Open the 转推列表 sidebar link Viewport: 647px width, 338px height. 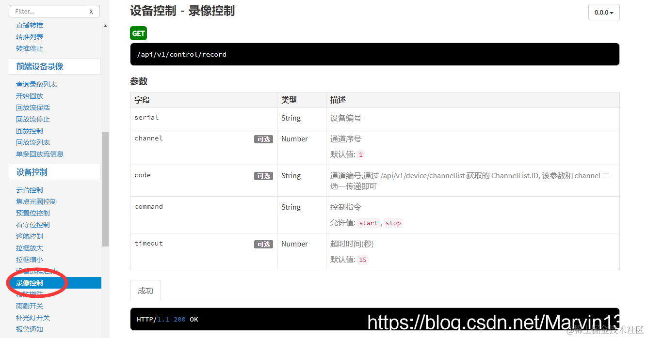30,37
